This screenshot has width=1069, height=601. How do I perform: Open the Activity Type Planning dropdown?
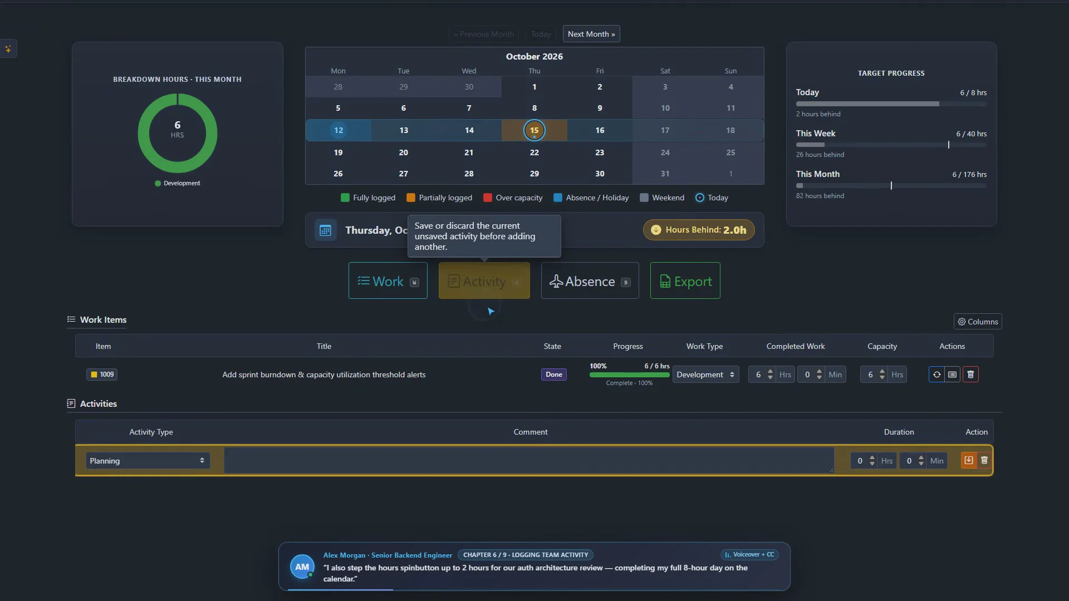click(148, 461)
